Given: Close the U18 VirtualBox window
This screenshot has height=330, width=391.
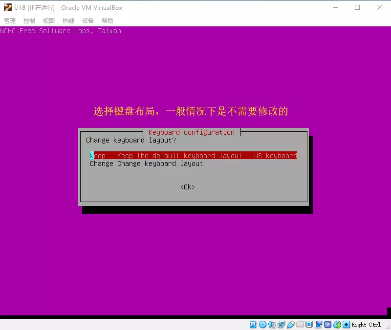Looking at the screenshot, I should (x=380, y=7).
